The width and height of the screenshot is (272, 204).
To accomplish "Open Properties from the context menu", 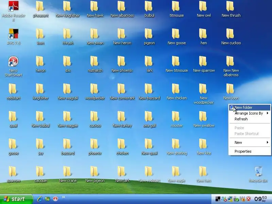I will [250, 151].
